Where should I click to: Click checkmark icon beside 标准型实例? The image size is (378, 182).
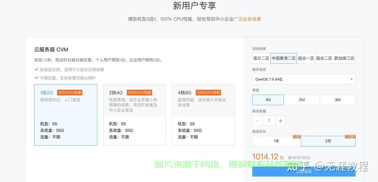point(36,69)
